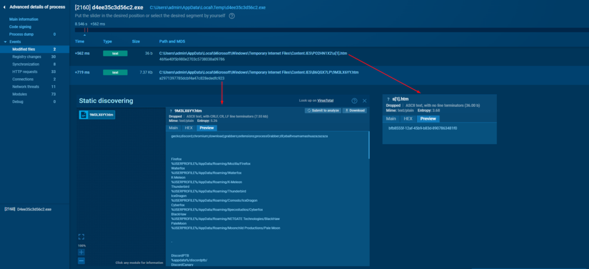
Task: Open the Main tab of s[1].htm panel
Action: pos(391,118)
